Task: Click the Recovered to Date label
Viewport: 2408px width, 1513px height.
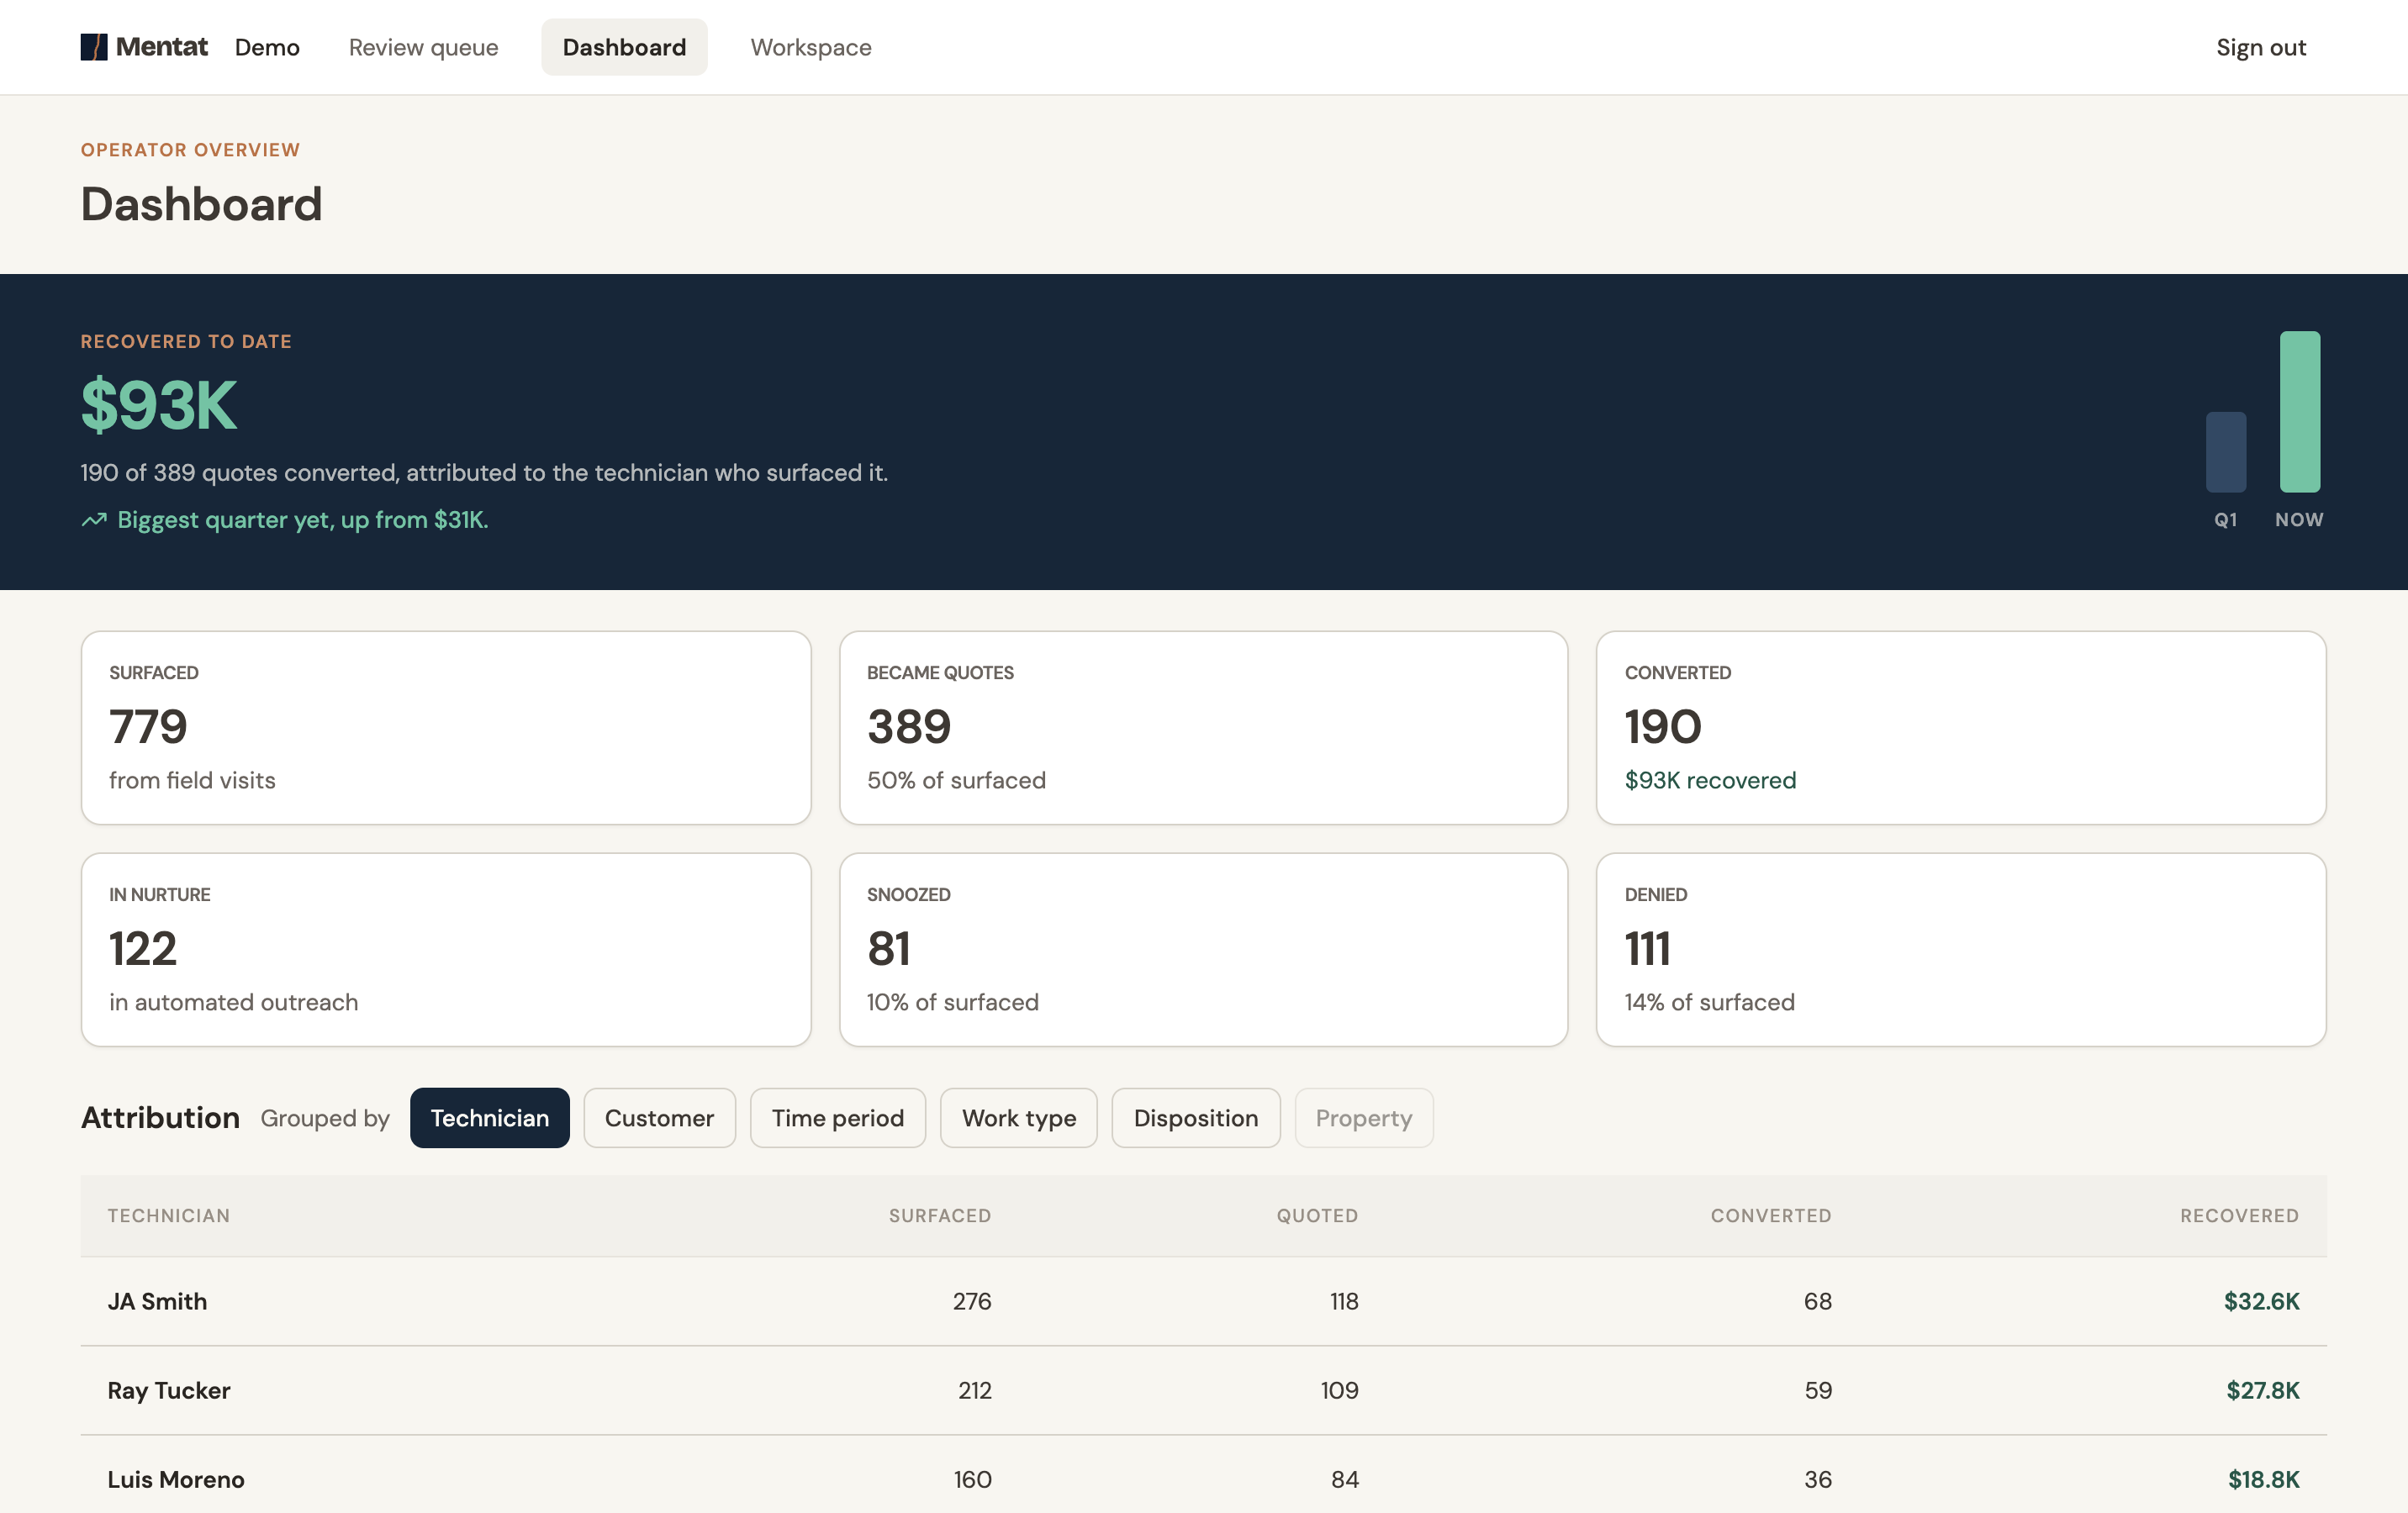Action: tap(186, 341)
